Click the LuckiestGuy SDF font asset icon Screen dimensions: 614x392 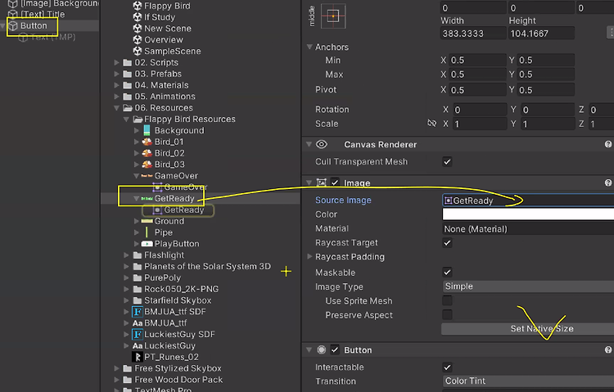pos(137,335)
